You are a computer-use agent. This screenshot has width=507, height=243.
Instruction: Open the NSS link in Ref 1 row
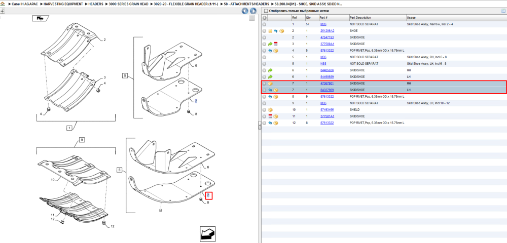[323, 24]
